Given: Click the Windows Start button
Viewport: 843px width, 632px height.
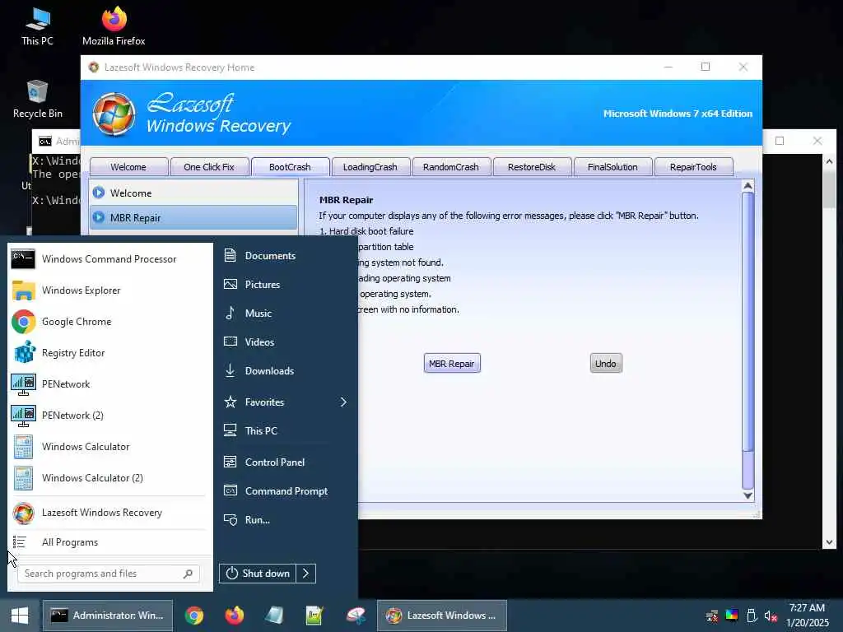Looking at the screenshot, I should (20, 616).
